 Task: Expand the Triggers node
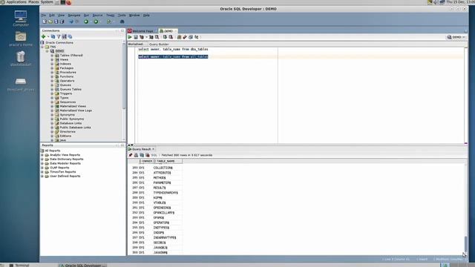pos(52,93)
